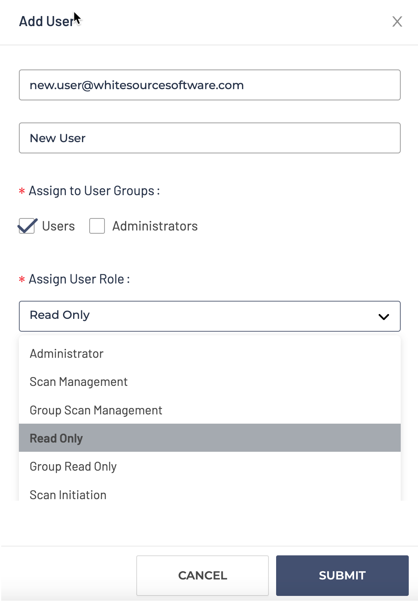Pick Group Scan Management role option

(x=96, y=410)
